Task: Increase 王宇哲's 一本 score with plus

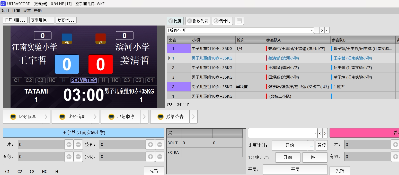Action: pyautogui.click(x=69, y=145)
